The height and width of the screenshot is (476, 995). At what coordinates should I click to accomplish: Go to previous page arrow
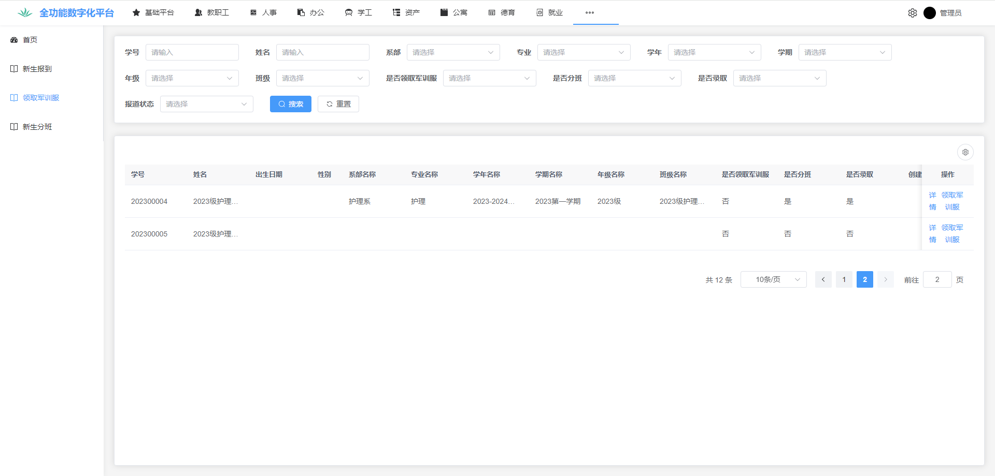tap(823, 279)
